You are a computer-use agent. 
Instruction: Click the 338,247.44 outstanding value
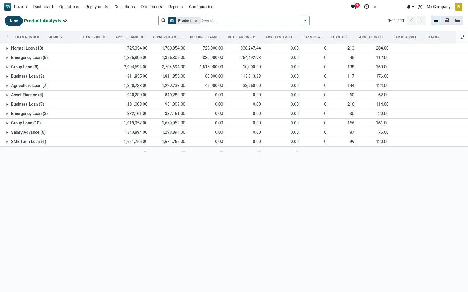tap(251, 48)
